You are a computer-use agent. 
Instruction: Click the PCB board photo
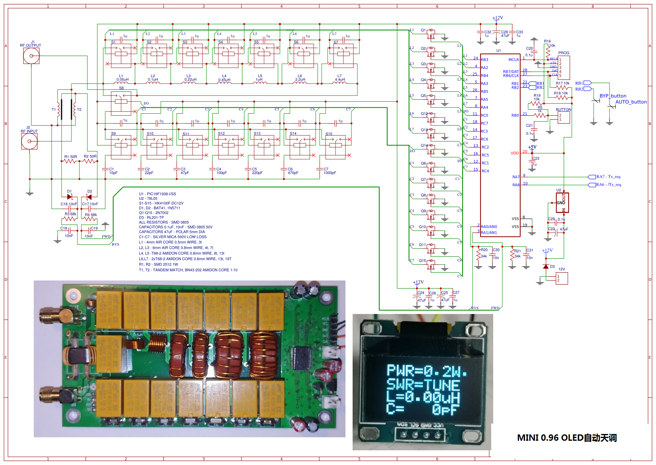tap(189, 359)
